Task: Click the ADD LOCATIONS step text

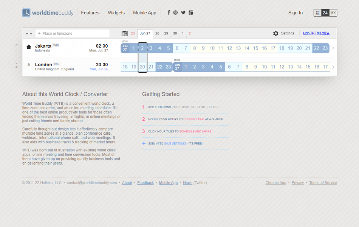Action: tap(159, 107)
